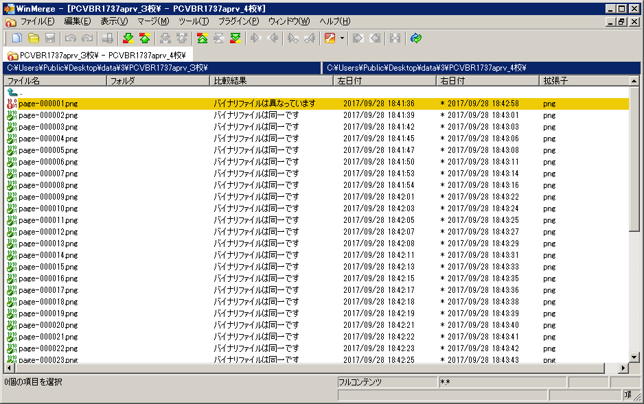Open the ヘルプ(H) menu

pyautogui.click(x=335, y=21)
